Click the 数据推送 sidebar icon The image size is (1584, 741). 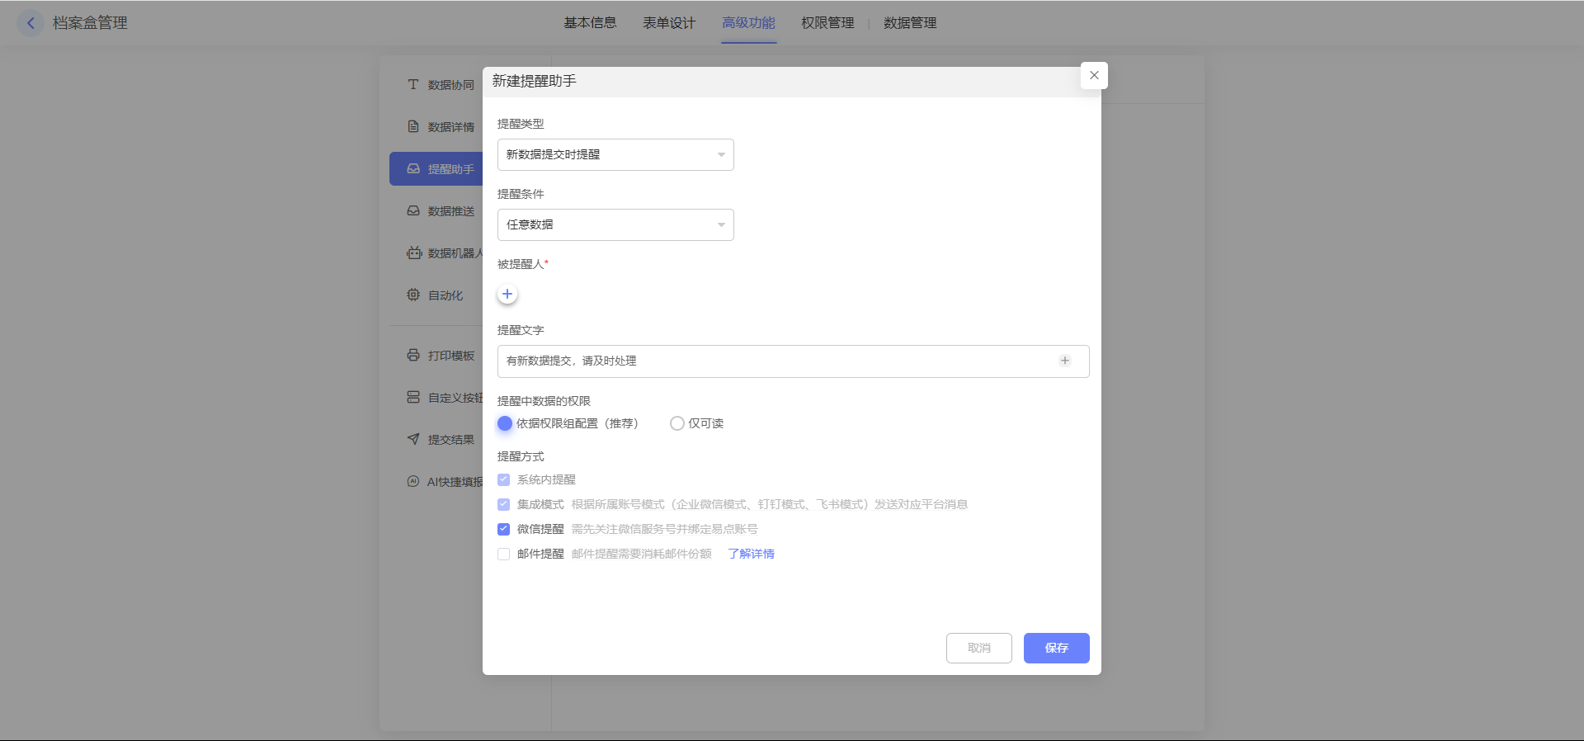(x=413, y=211)
